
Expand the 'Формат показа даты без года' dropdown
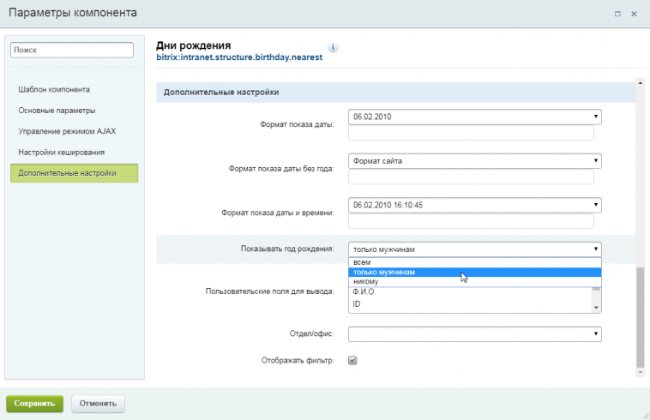tap(475, 160)
